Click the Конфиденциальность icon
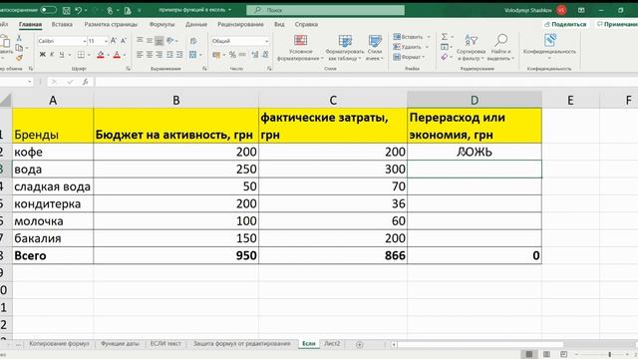638x359 pixels. (x=550, y=40)
